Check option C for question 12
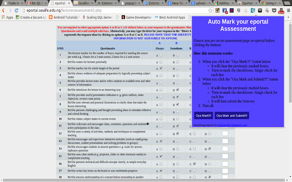Screen dimensions: 292x182 tap(194, 133)
